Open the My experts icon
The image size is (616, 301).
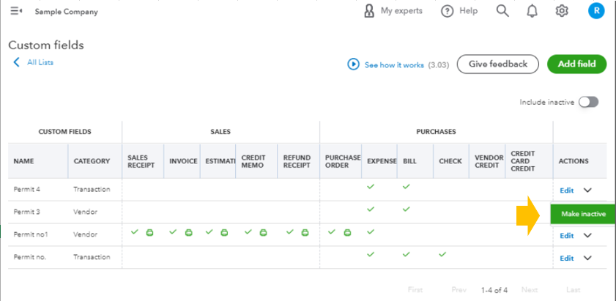pyautogui.click(x=369, y=11)
